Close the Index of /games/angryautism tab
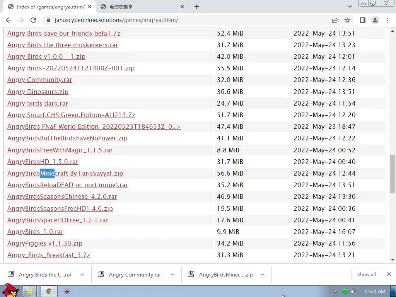Screen dimensions: 396x297 point(90,7)
